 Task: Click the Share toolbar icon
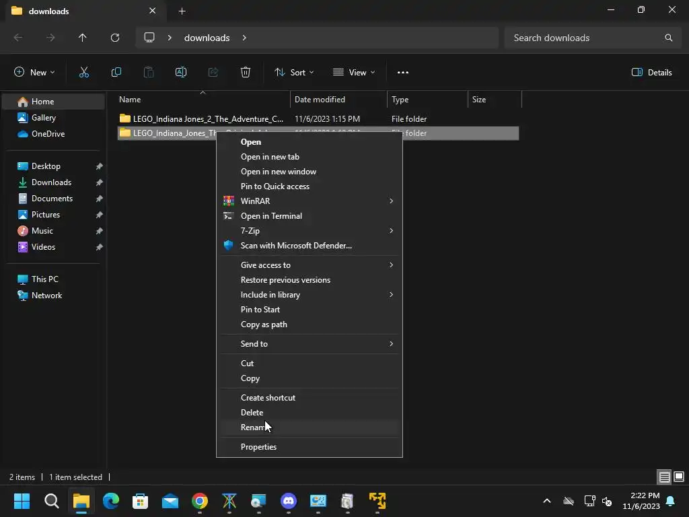(213, 73)
